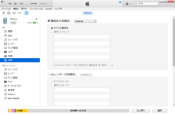This screenshot has width=175, height=115.
Task: Click the rewind playback button
Action: (x=10, y=3)
